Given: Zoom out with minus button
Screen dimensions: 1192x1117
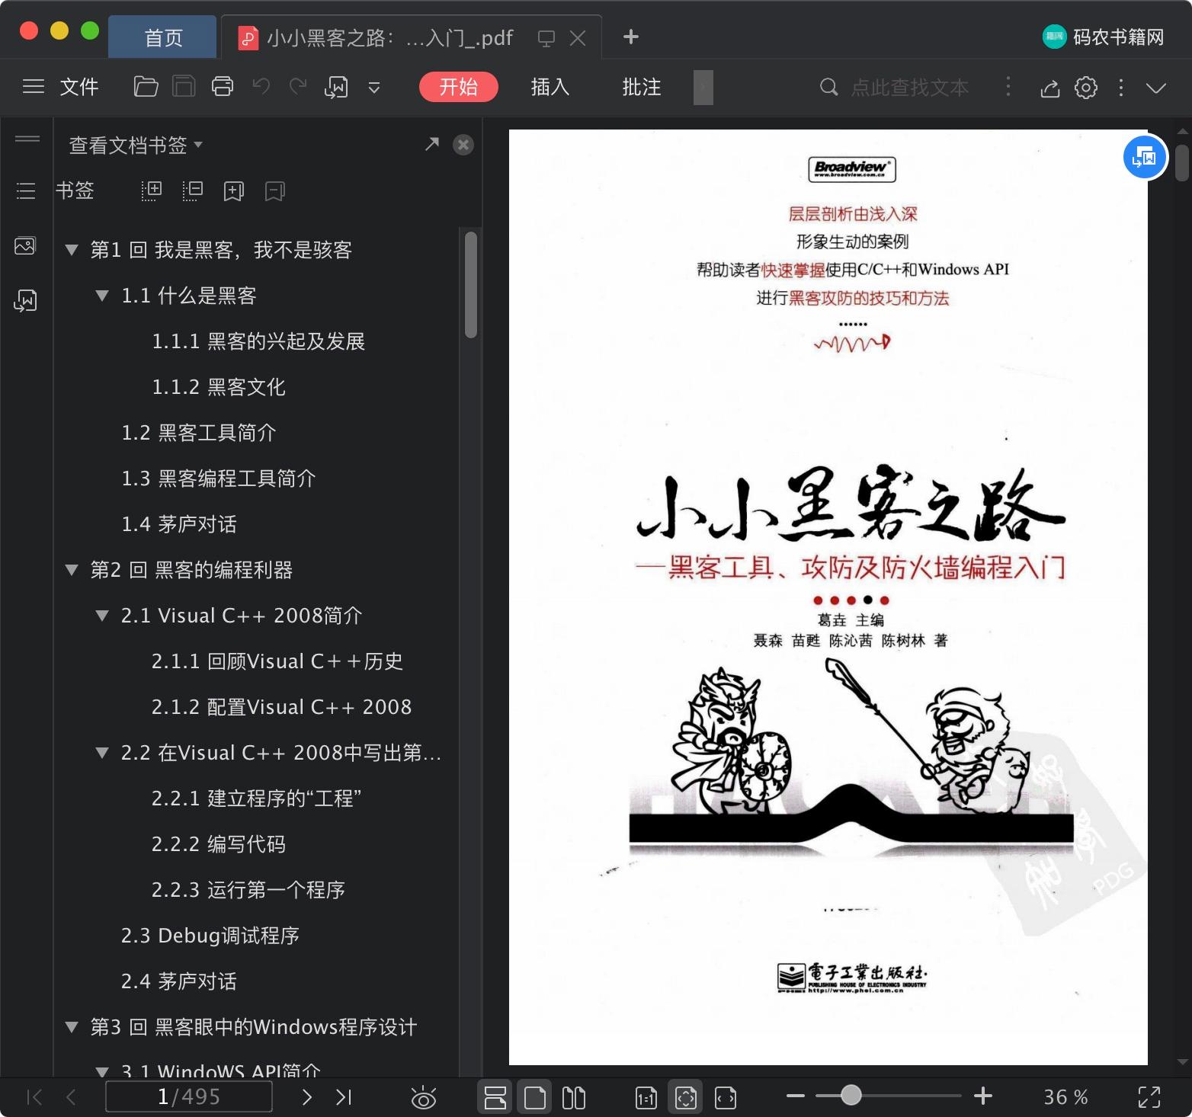Looking at the screenshot, I should click(795, 1096).
